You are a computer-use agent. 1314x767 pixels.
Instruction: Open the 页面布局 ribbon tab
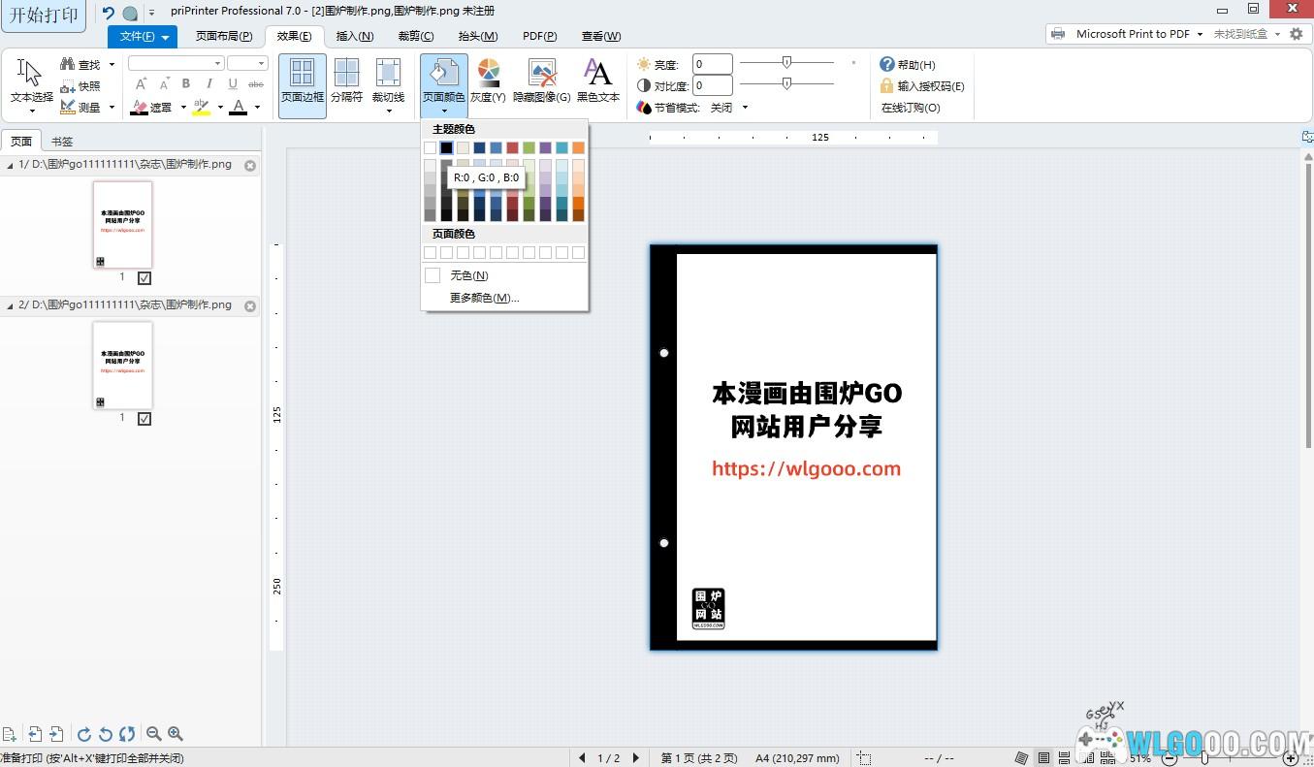click(x=224, y=36)
